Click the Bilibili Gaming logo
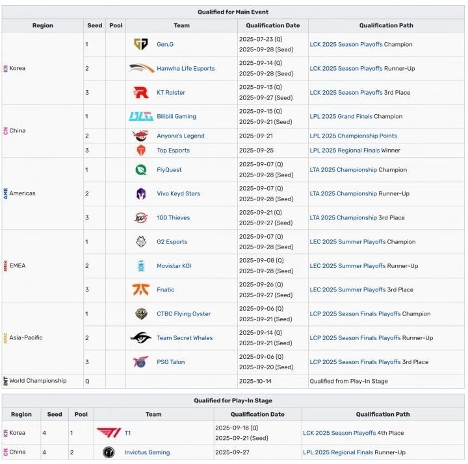This screenshot has width=468, height=464. (141, 117)
